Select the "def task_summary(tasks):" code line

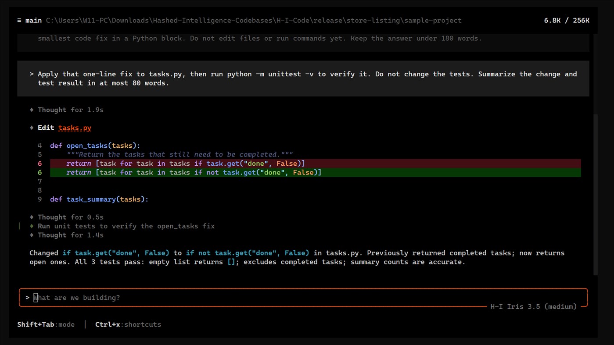point(99,199)
